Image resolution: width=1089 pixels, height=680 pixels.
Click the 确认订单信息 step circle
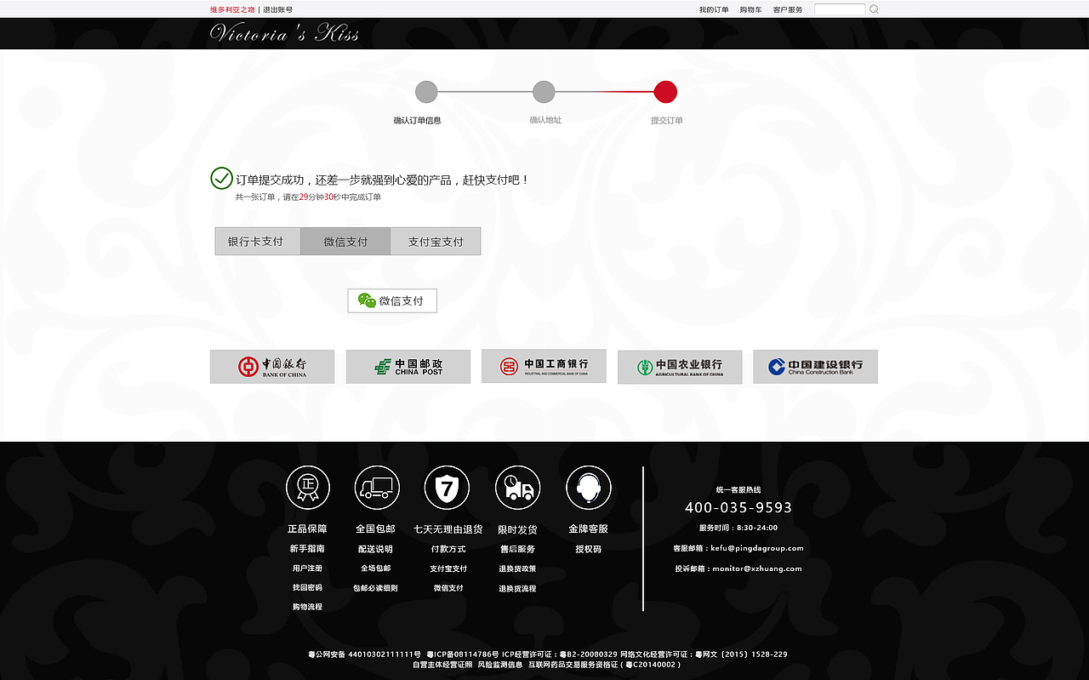tap(426, 92)
